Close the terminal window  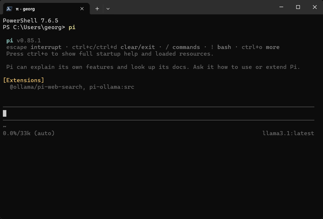click(x=315, y=7)
